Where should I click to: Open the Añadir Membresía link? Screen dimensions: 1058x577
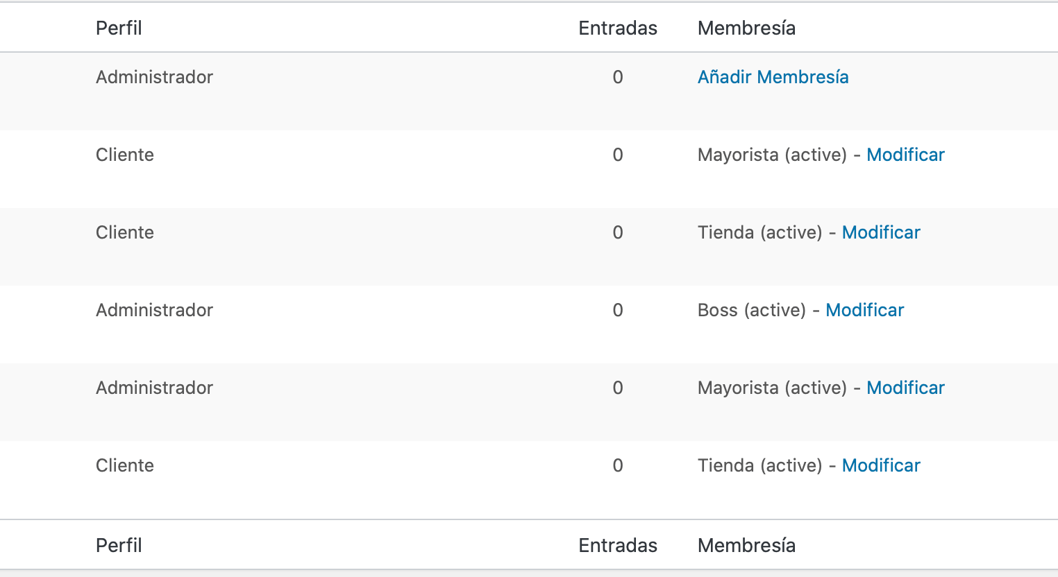pyautogui.click(x=773, y=77)
